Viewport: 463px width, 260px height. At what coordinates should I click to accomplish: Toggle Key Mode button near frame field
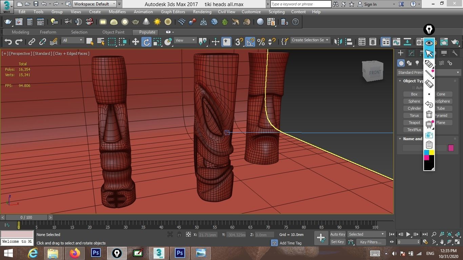coord(392,242)
